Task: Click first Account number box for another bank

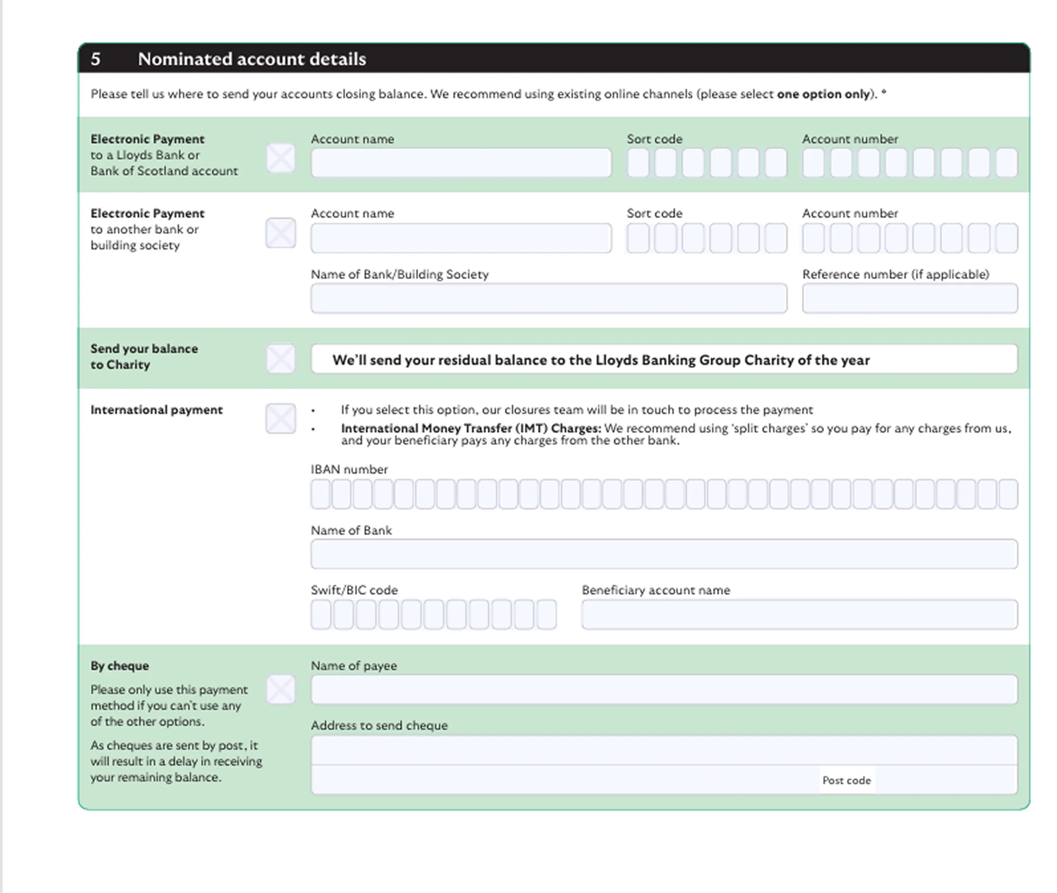Action: tap(813, 238)
